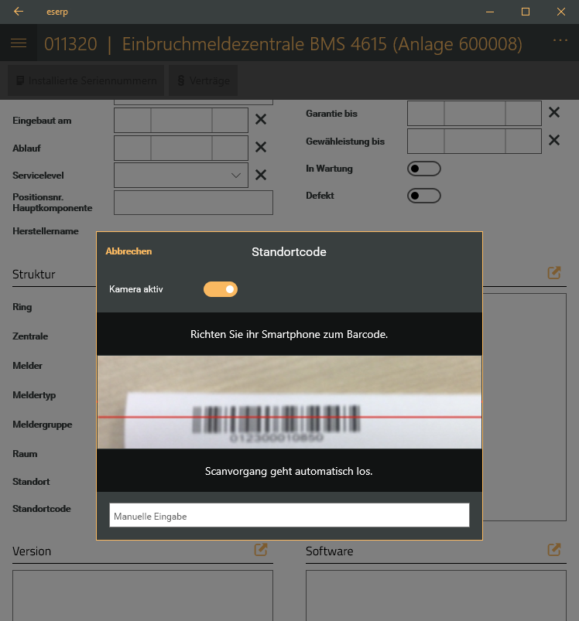
Task: Clear the Ablauf date with X icon
Action: pos(261,147)
